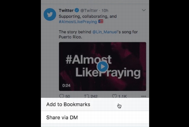Click the Twitter bird profile avatar

click(x=50, y=14)
